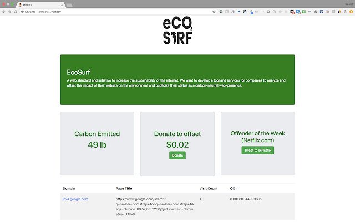Go back with the browser back arrow
This screenshot has height=222, width=355.
(x=4, y=12)
